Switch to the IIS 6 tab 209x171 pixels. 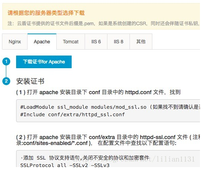[x=96, y=42]
